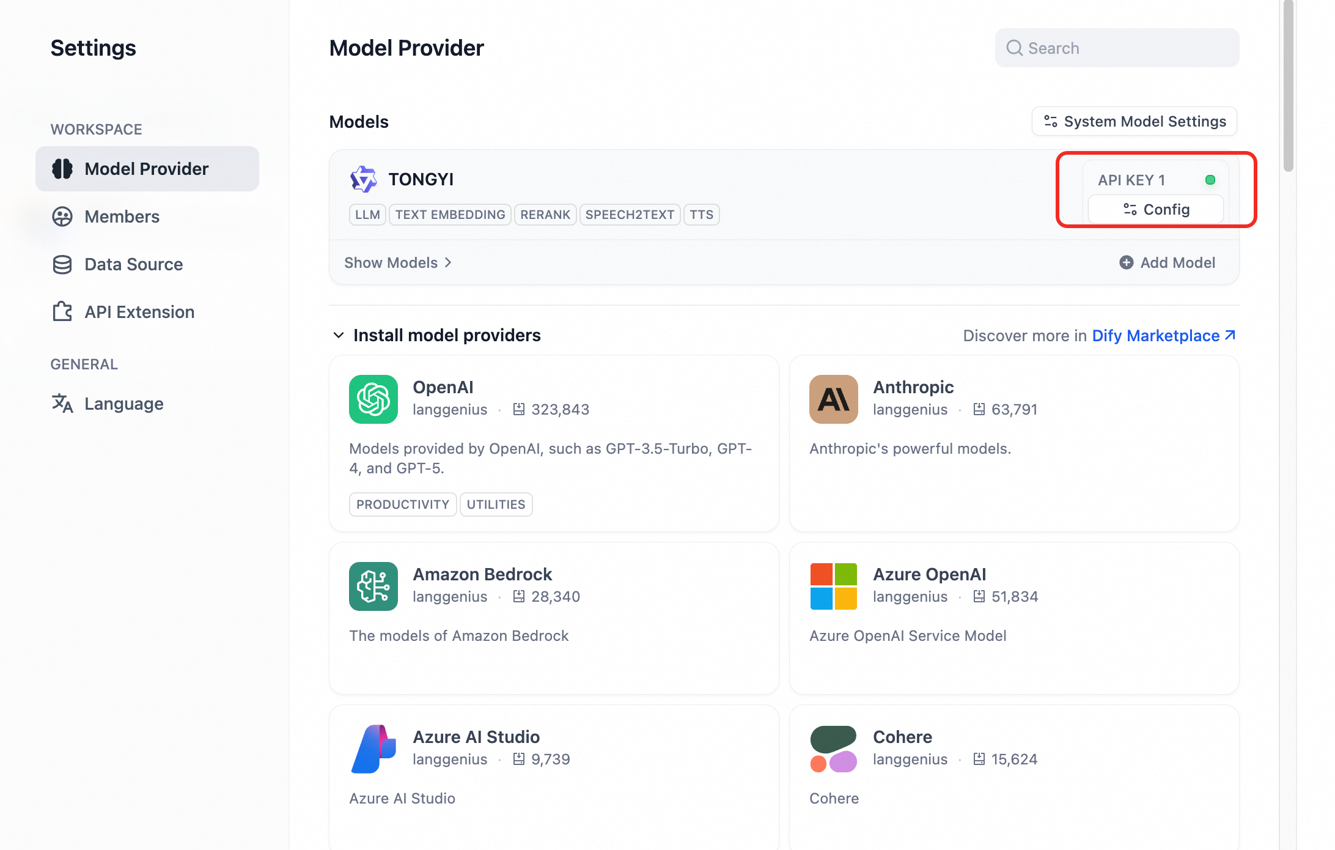Click the TONGYI provider logo icon
Screen dimensions: 1335x850
pyautogui.click(x=364, y=179)
